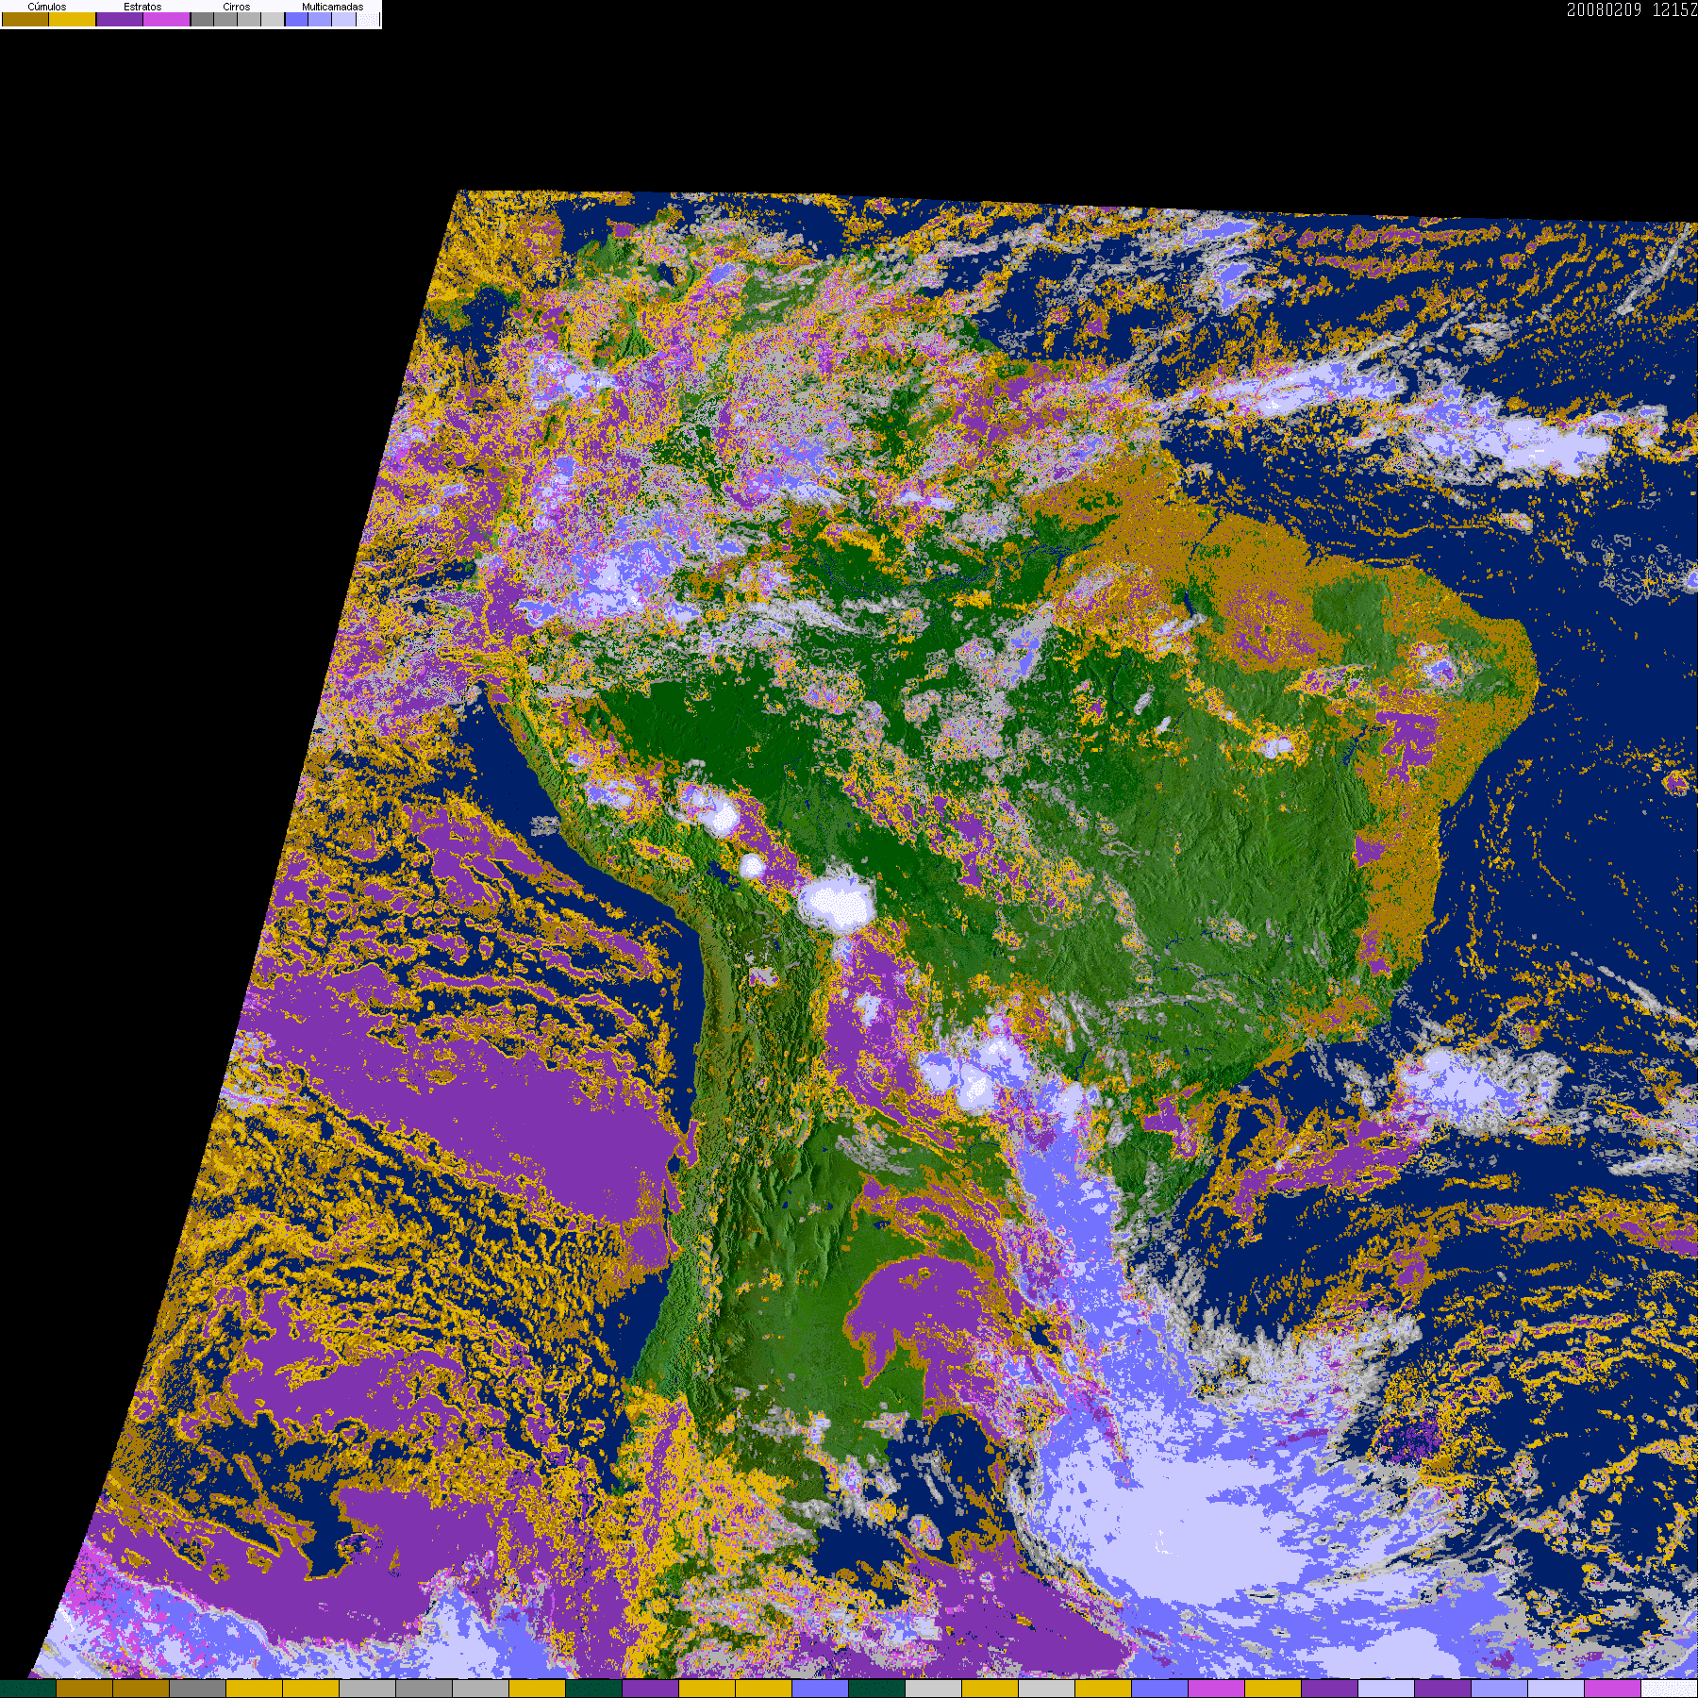The height and width of the screenshot is (1698, 1698).
Task: Select the white dotted Multicamadas legend swatch
Action: (x=368, y=20)
